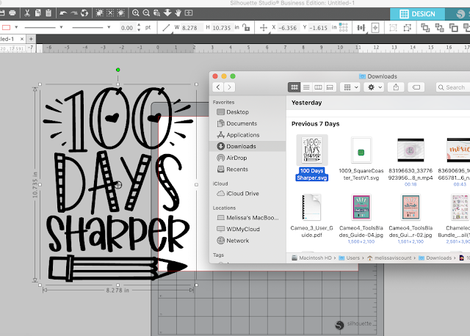Click the Center to Page icon
This screenshot has height=336, width=470.
click(375, 28)
